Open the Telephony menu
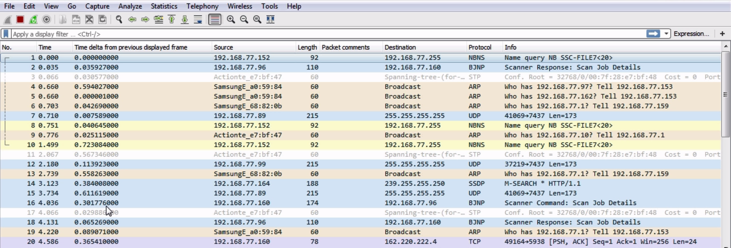 coord(202,6)
